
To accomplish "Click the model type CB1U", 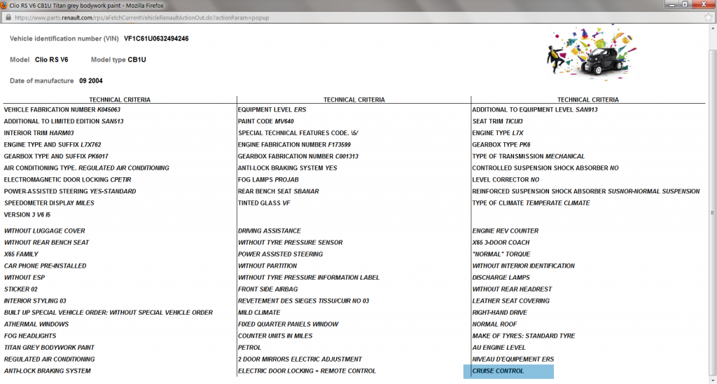I will 137,60.
